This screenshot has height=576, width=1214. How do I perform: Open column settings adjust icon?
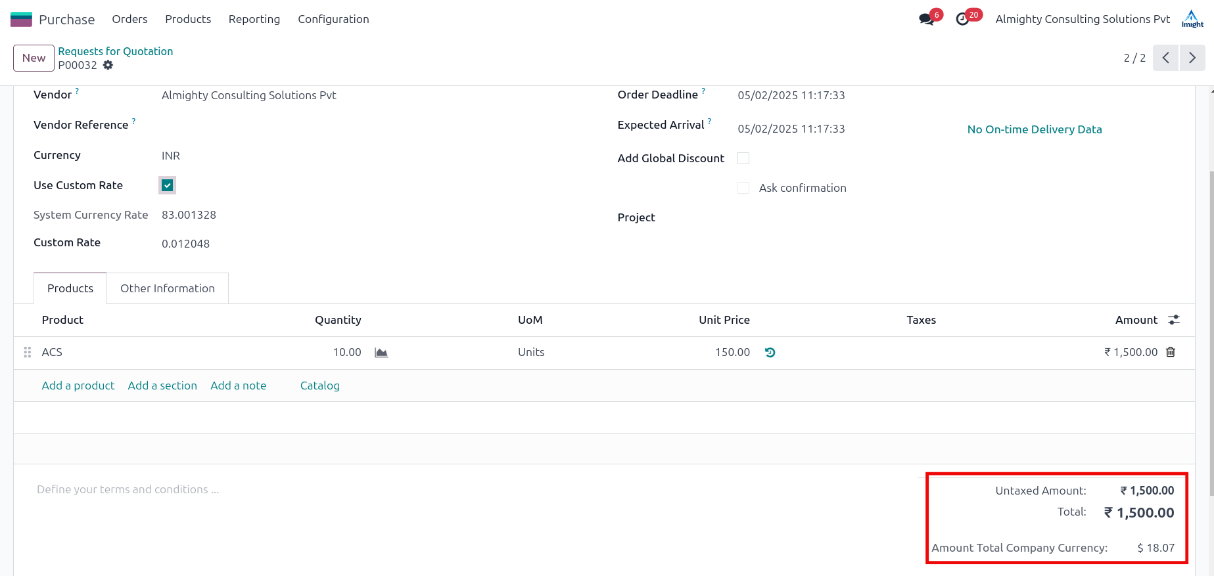point(1174,320)
